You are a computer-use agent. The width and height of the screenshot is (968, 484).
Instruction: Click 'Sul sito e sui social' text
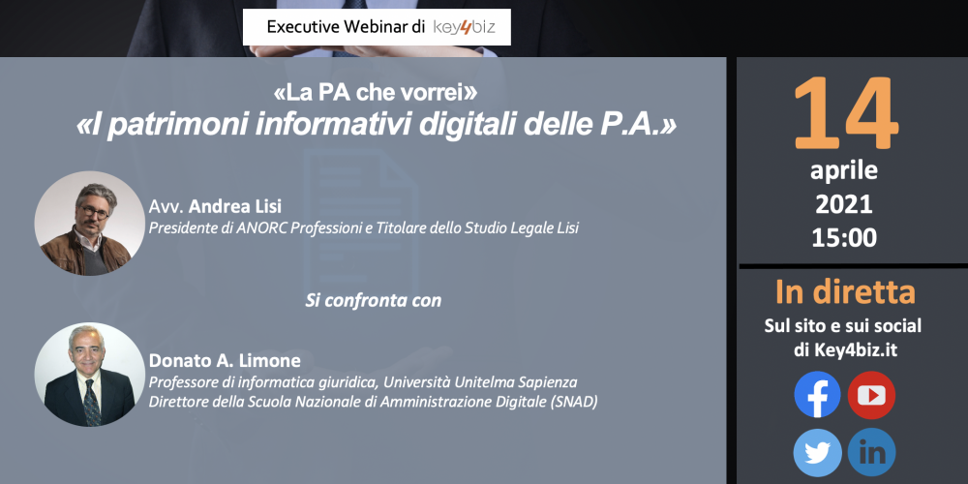tap(843, 325)
